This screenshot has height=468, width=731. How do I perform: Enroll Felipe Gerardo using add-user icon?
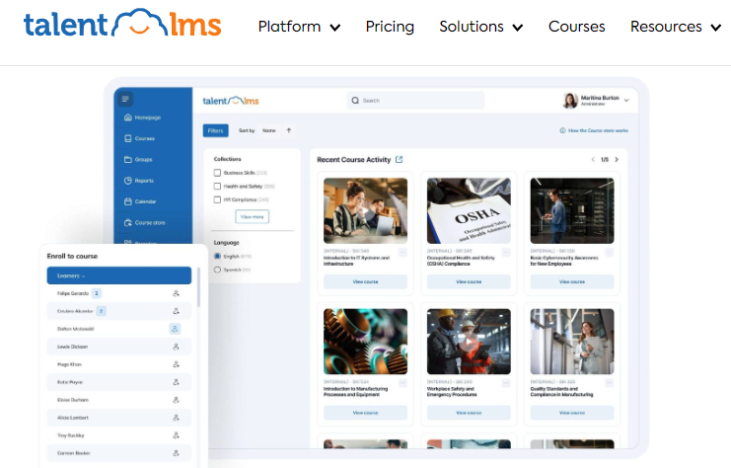(x=176, y=293)
